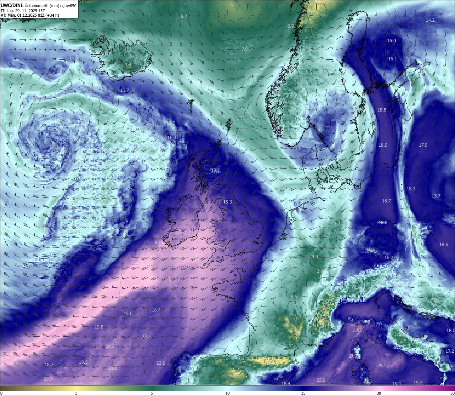Click the 5.0 value over Germany
455x396 pixels.
click(x=337, y=223)
